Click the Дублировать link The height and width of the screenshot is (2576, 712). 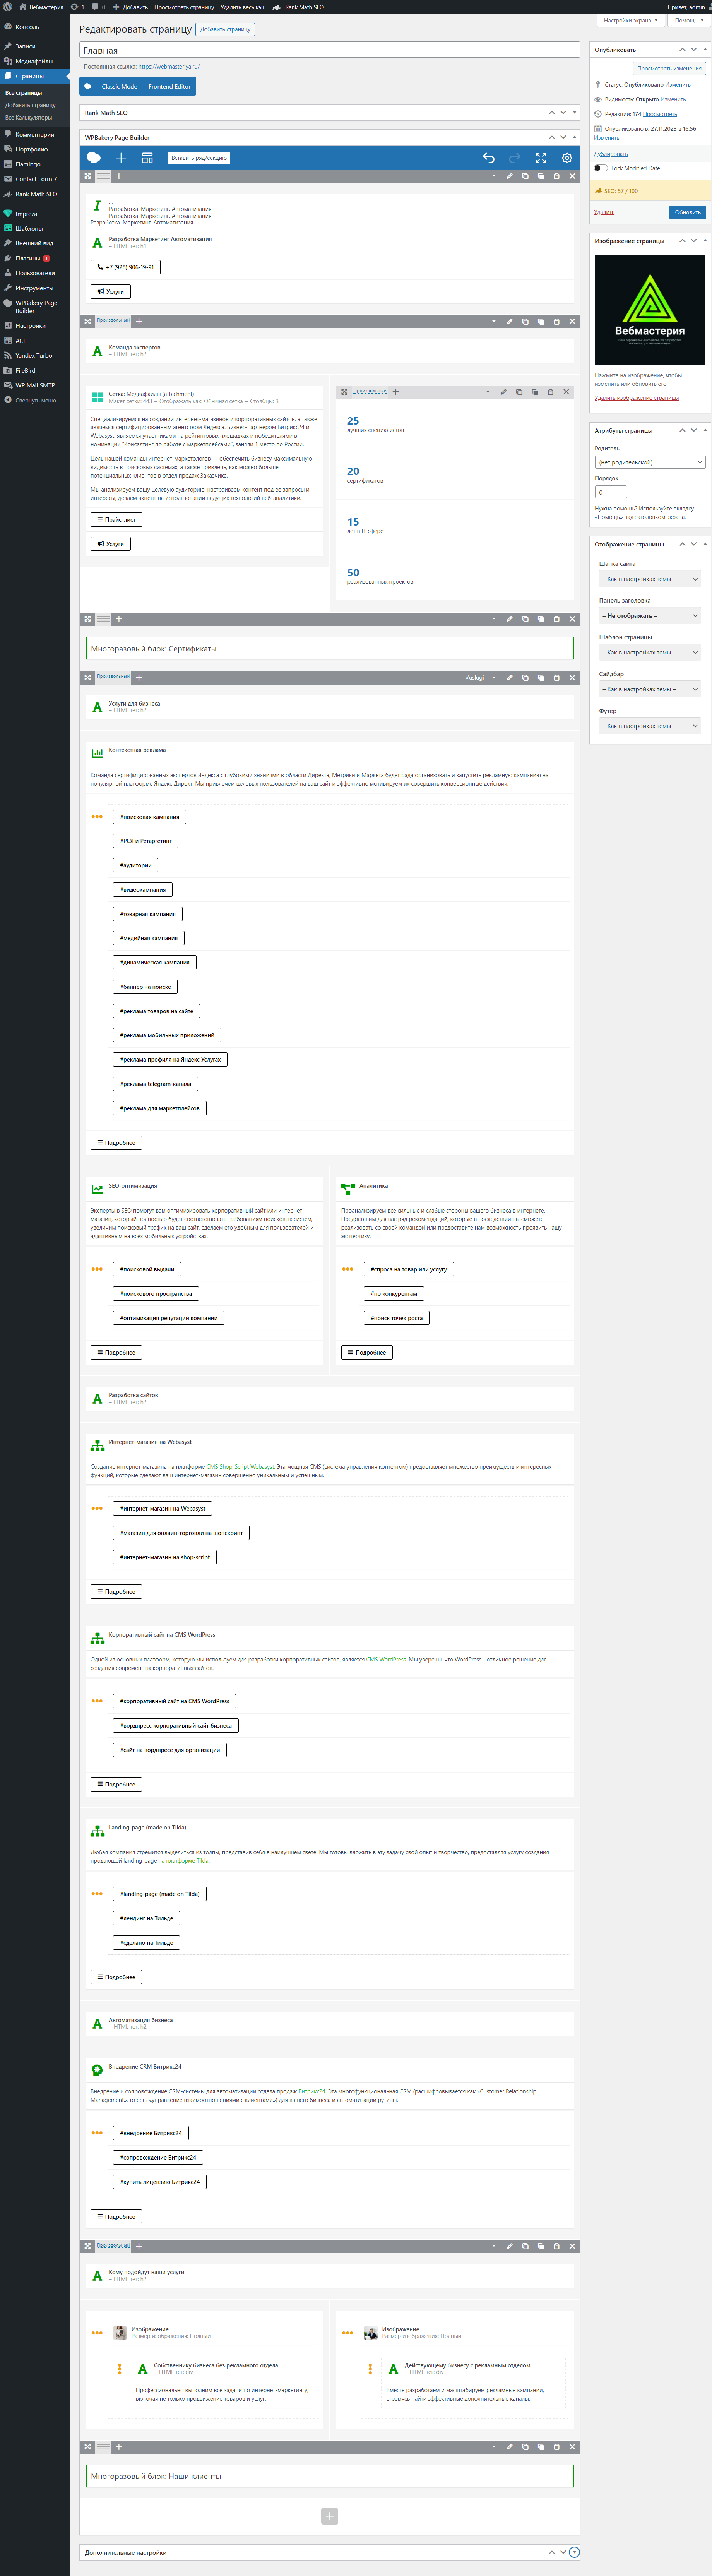tap(611, 154)
